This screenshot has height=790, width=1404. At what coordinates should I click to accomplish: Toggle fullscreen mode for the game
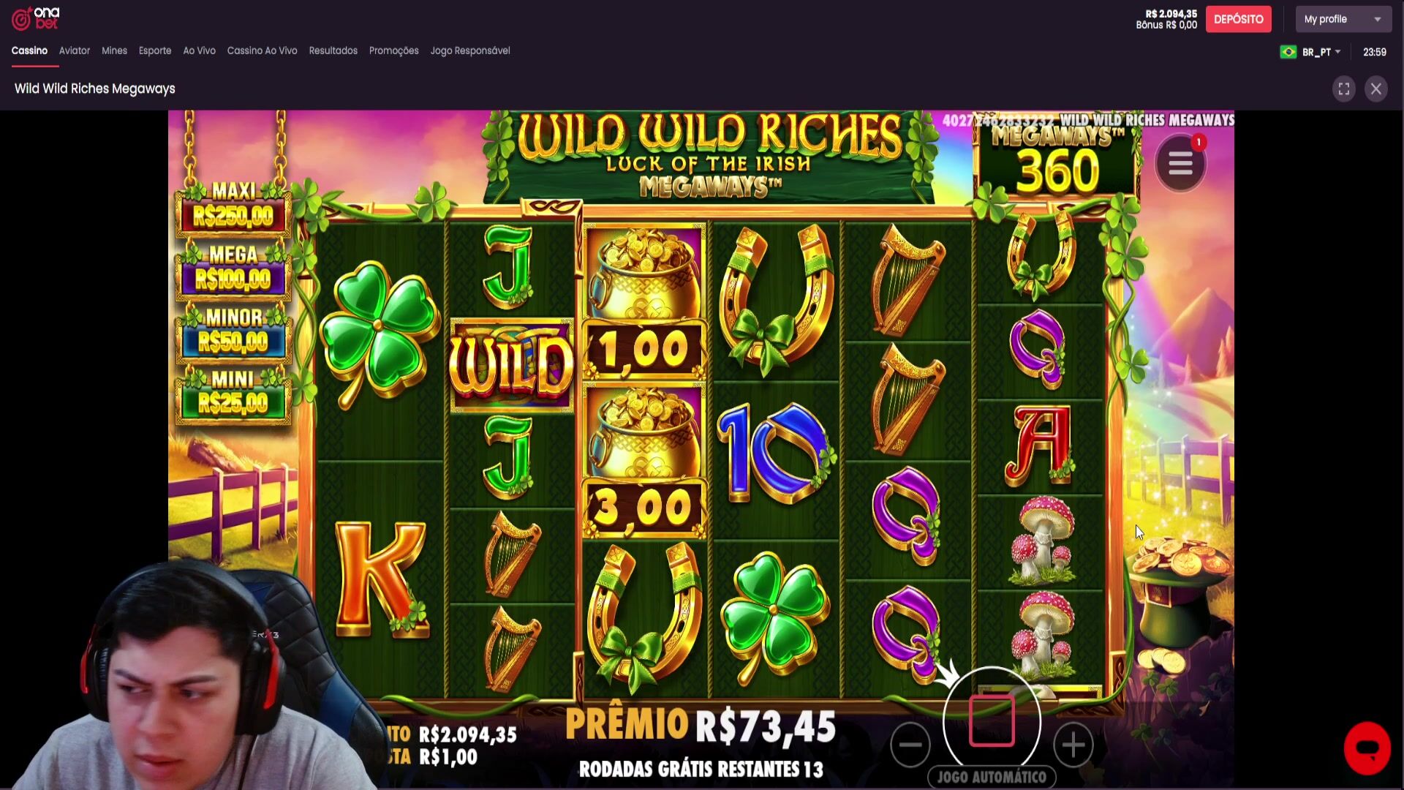[1343, 89]
